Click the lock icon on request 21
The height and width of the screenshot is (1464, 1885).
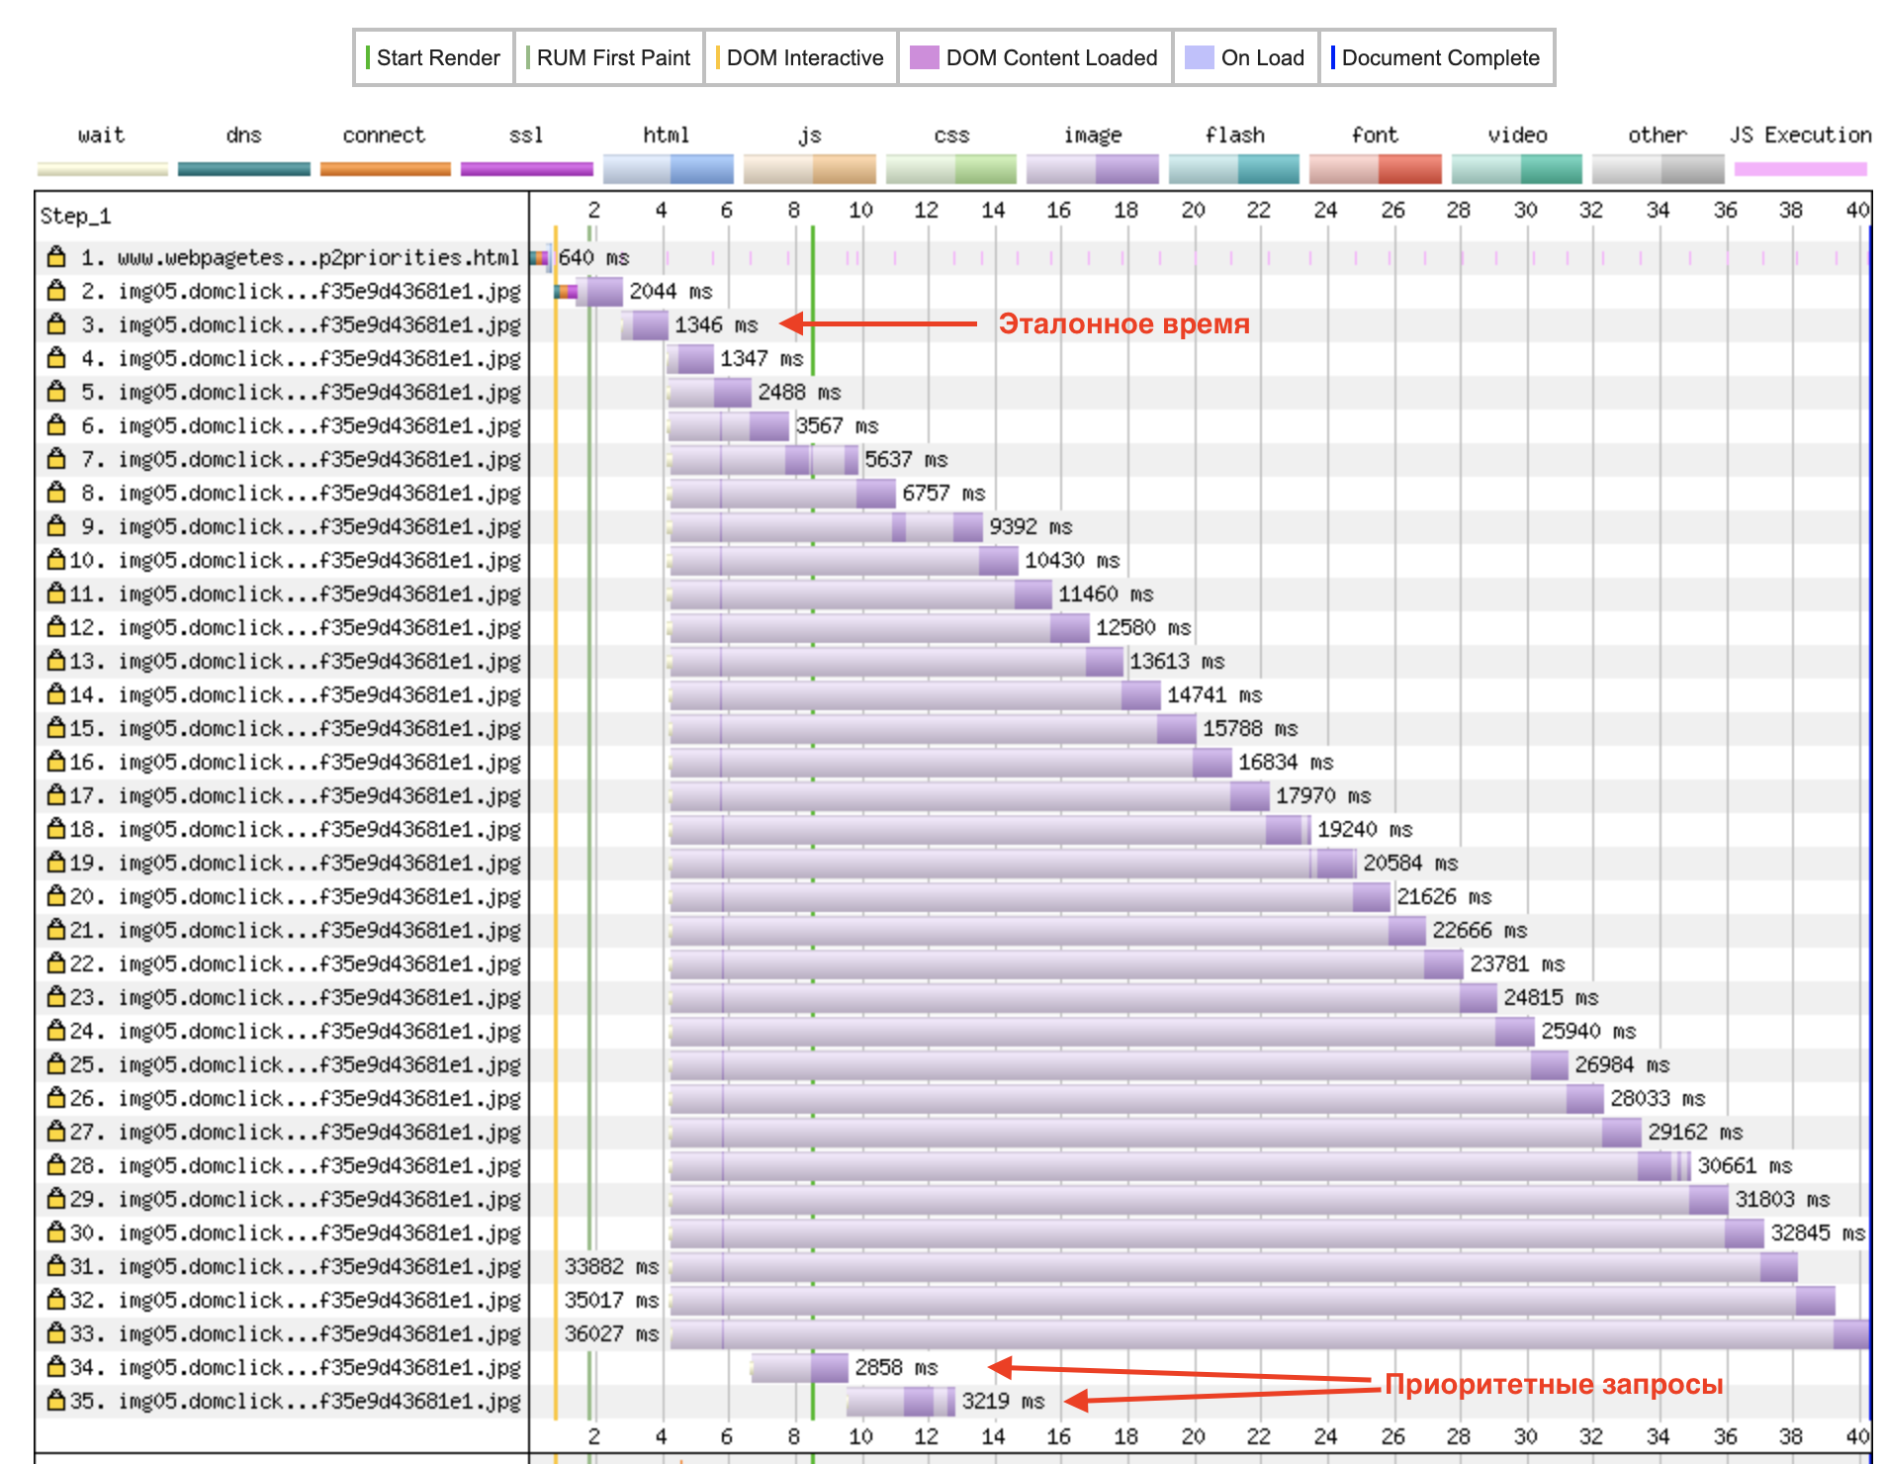[x=56, y=930]
